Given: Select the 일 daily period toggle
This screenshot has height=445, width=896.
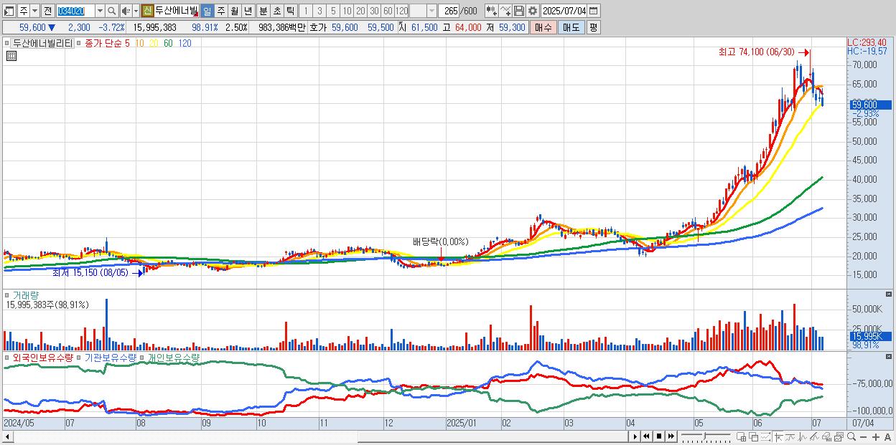Looking at the screenshot, I should pyautogui.click(x=207, y=11).
